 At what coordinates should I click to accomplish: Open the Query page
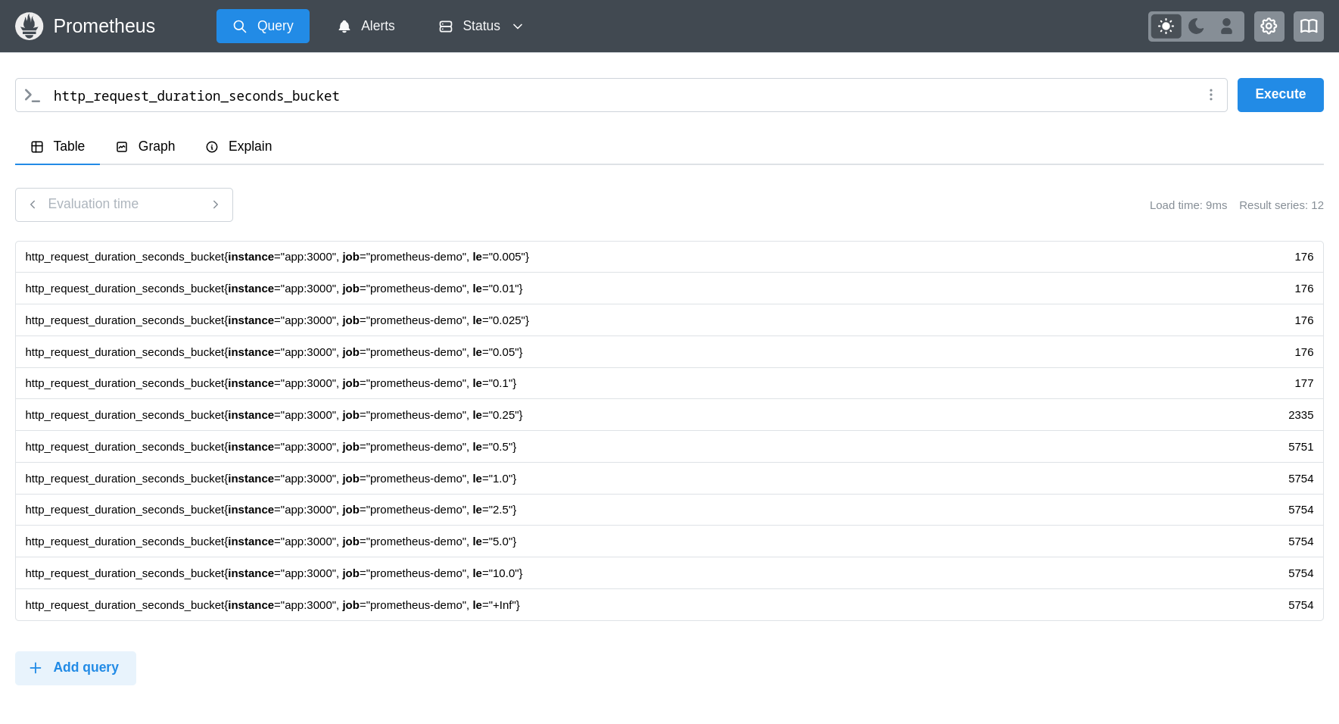[263, 26]
